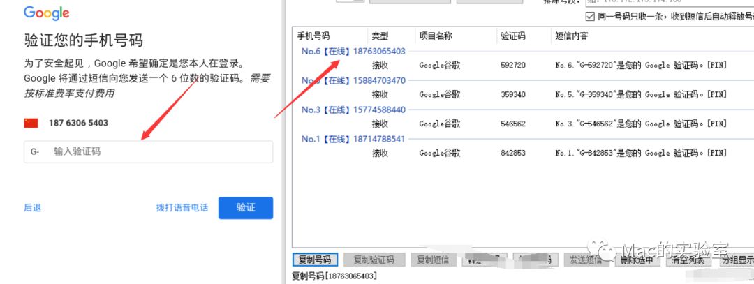Click the China flag icon
The height and width of the screenshot is (284, 754).
pyautogui.click(x=31, y=123)
